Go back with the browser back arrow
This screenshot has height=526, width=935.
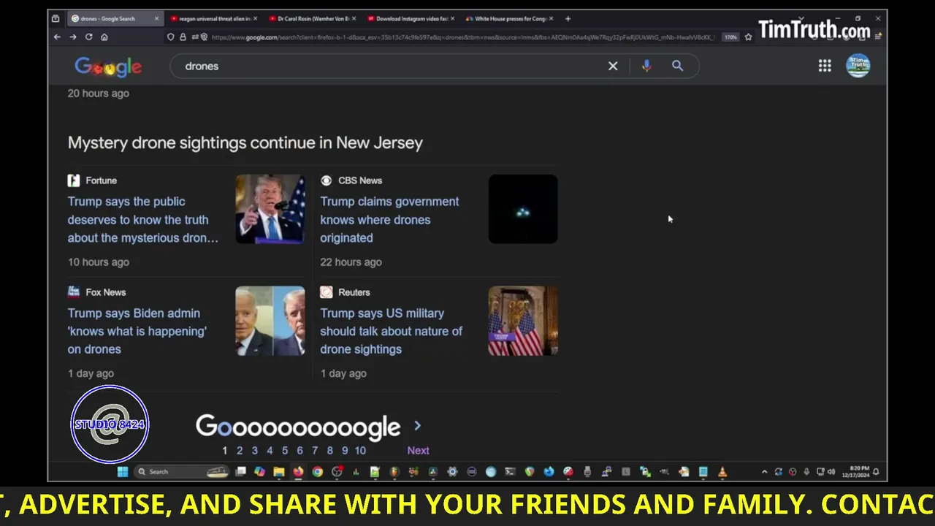(58, 37)
